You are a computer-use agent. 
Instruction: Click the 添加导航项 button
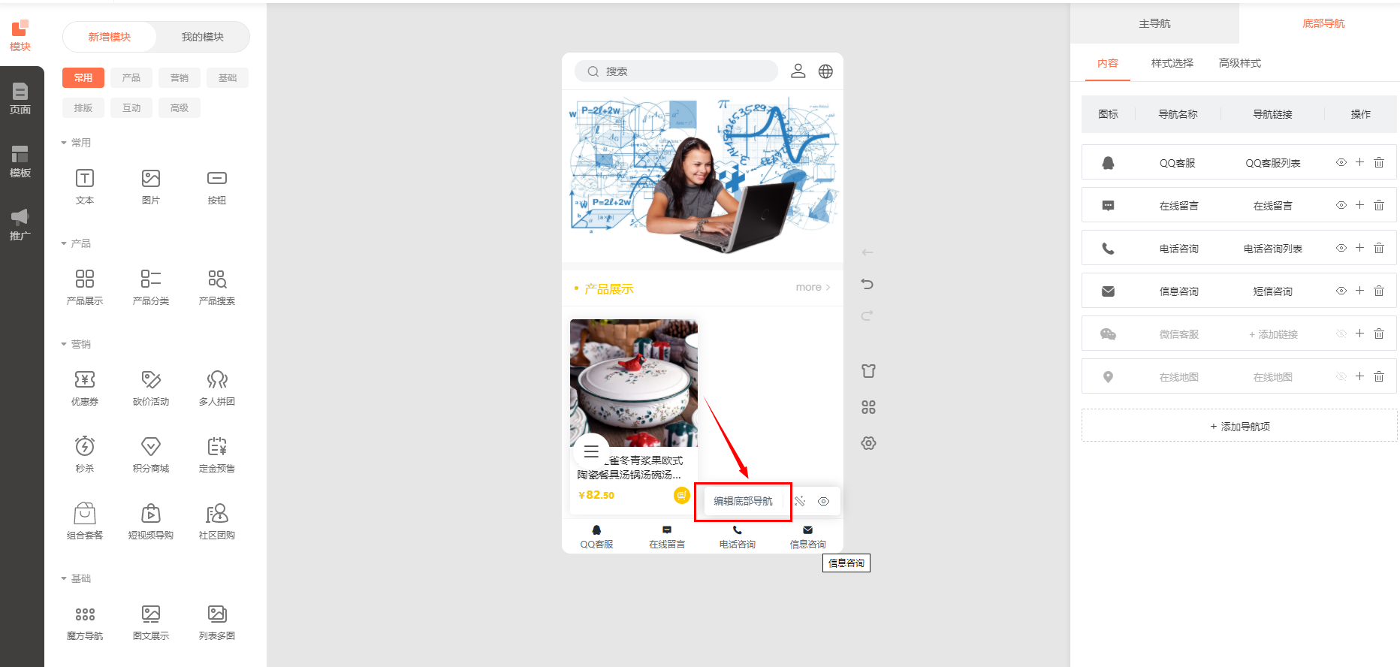tap(1239, 426)
